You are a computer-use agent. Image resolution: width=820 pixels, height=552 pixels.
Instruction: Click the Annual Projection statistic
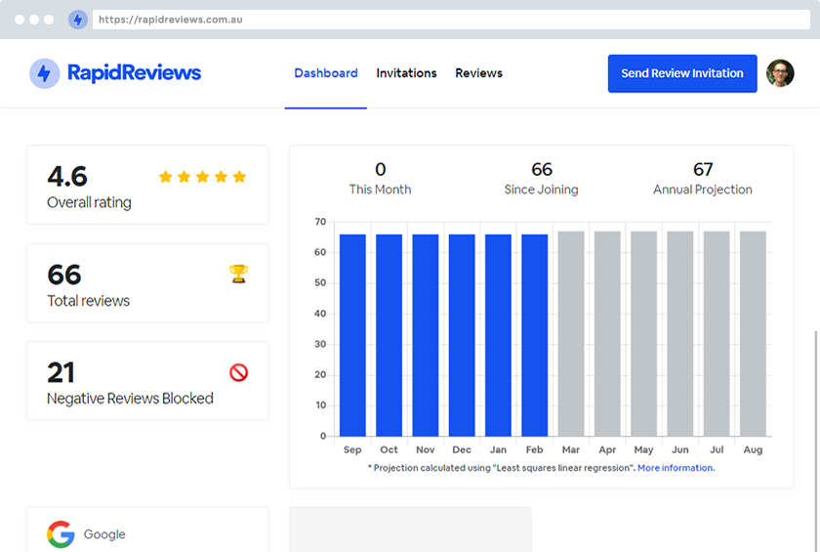pos(702,179)
